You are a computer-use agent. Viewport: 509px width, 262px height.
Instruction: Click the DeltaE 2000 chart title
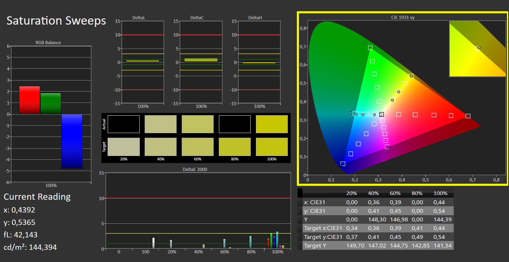[x=195, y=170]
